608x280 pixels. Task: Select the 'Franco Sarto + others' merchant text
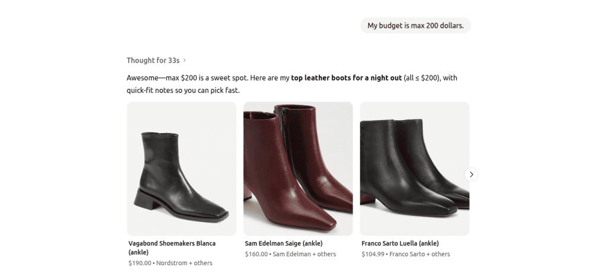419,255
